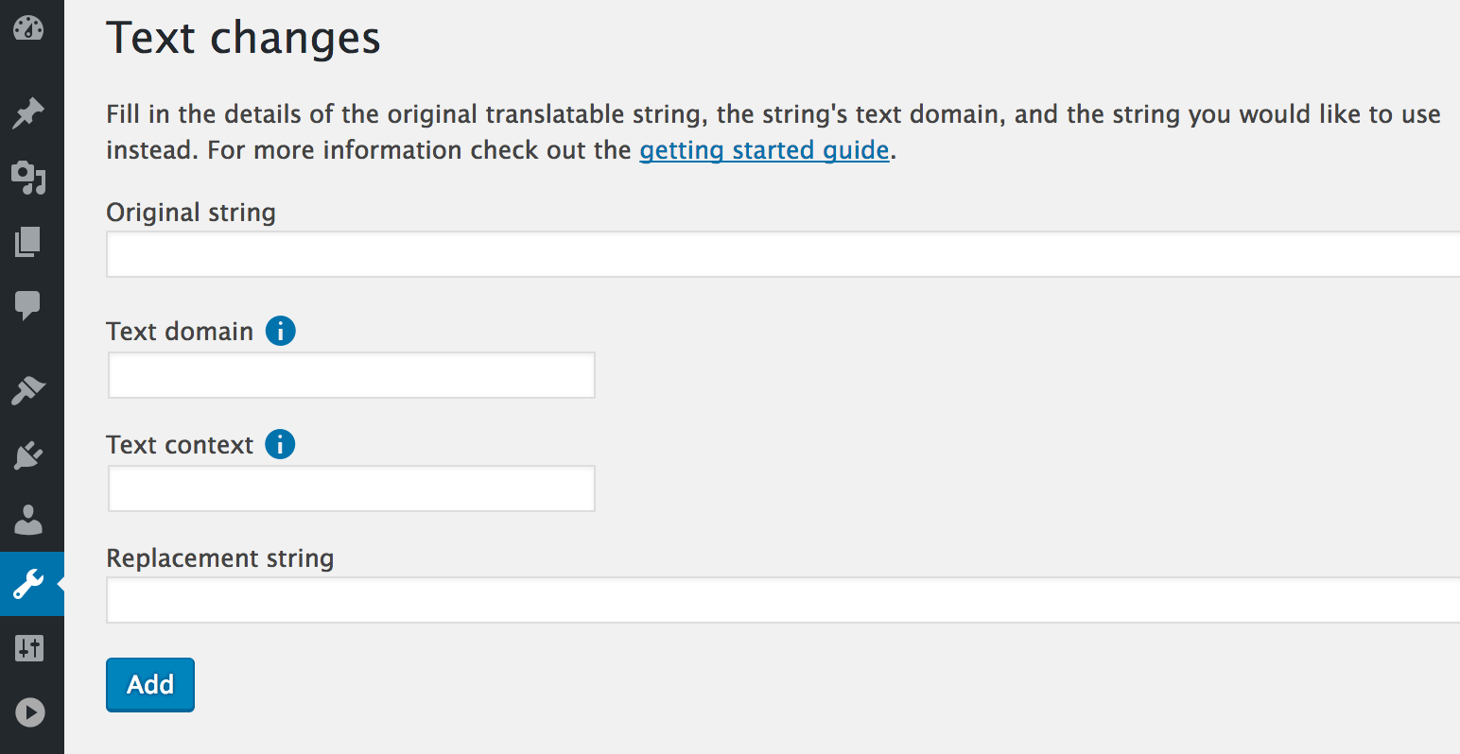This screenshot has height=754, width=1460.
Task: Click the blue Add button
Action: tap(150, 685)
